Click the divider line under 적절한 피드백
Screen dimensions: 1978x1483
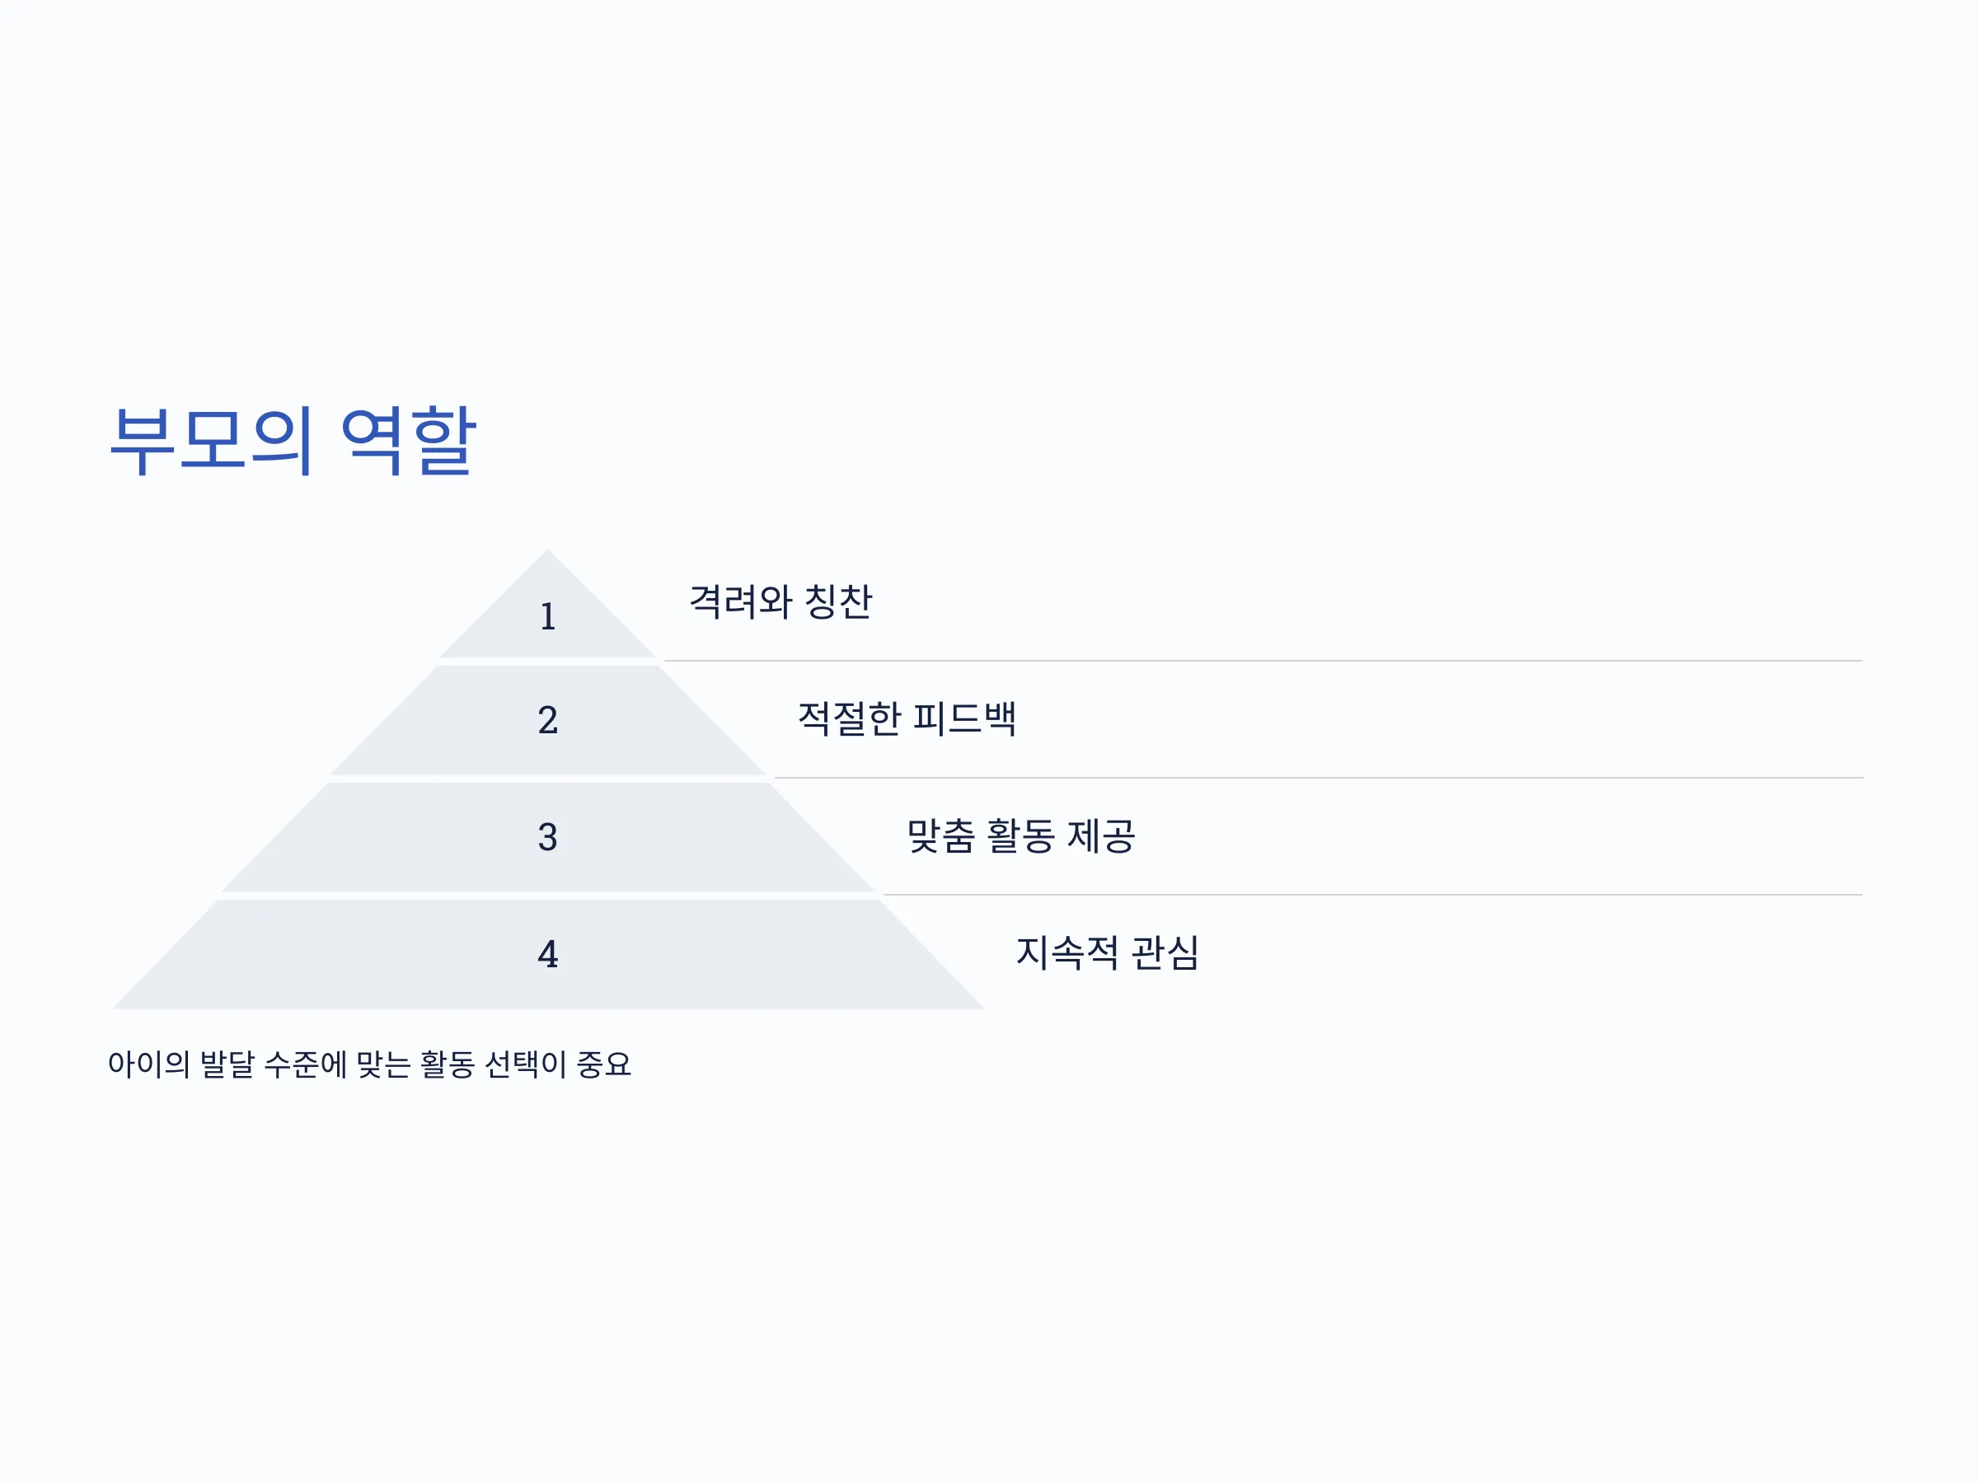point(1318,778)
